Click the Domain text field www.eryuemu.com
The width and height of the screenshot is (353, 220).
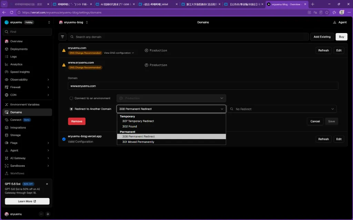(203, 86)
